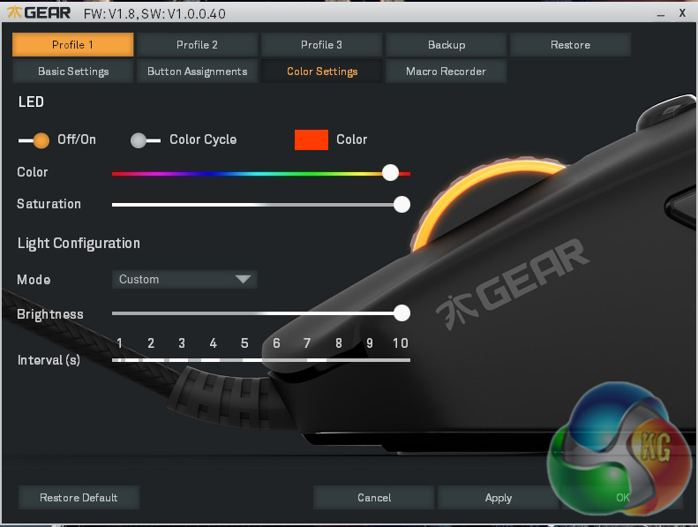Switch to Profile 3 tab
The height and width of the screenshot is (527, 698).
point(321,44)
